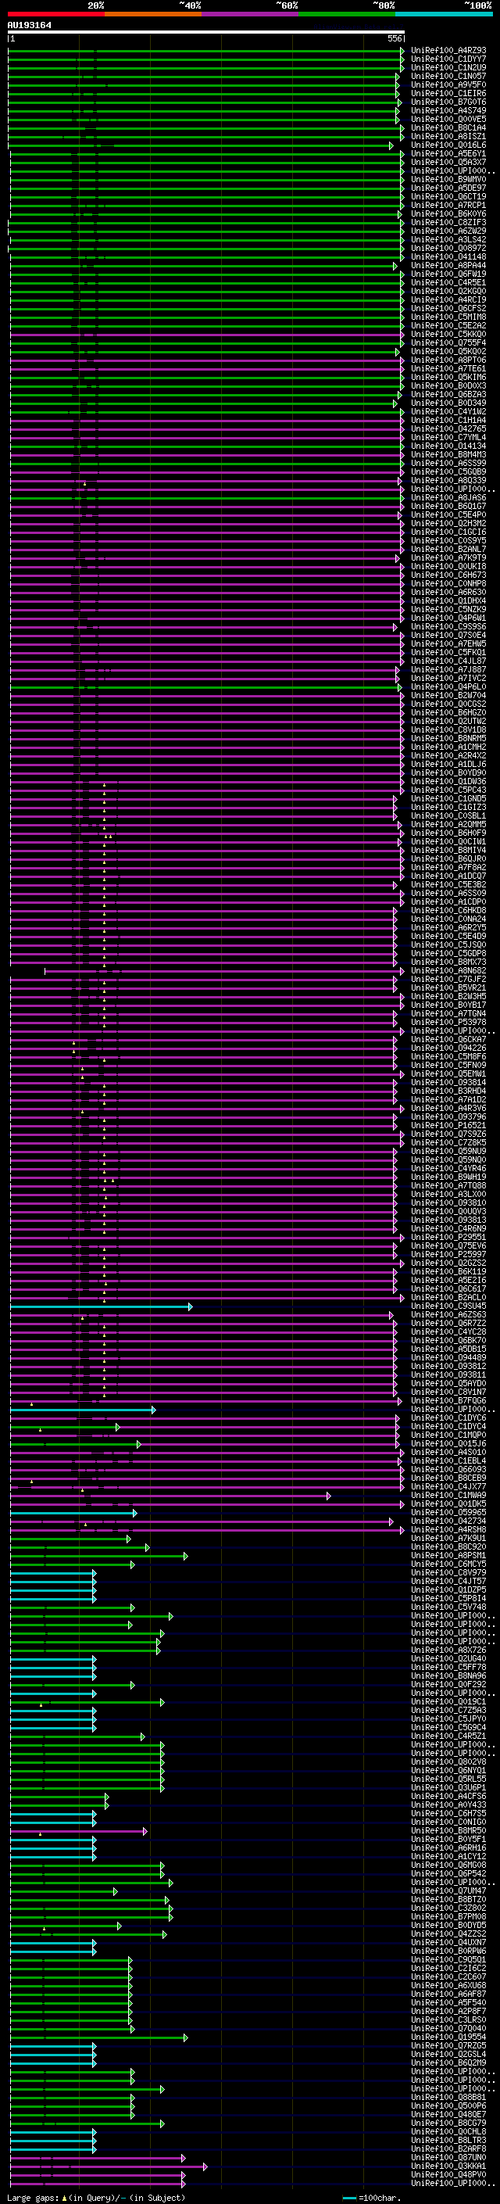Open hit UniRef100_A4RZ93
The height and width of the screenshot is (2204, 500).
pos(448,51)
